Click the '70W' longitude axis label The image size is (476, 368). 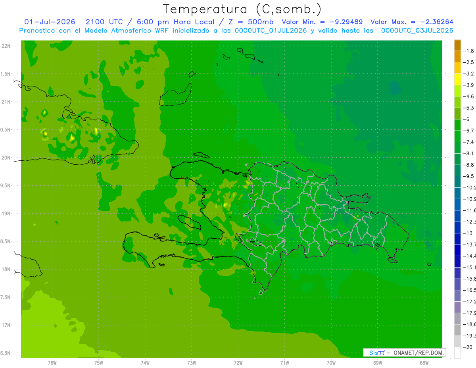[331, 363]
